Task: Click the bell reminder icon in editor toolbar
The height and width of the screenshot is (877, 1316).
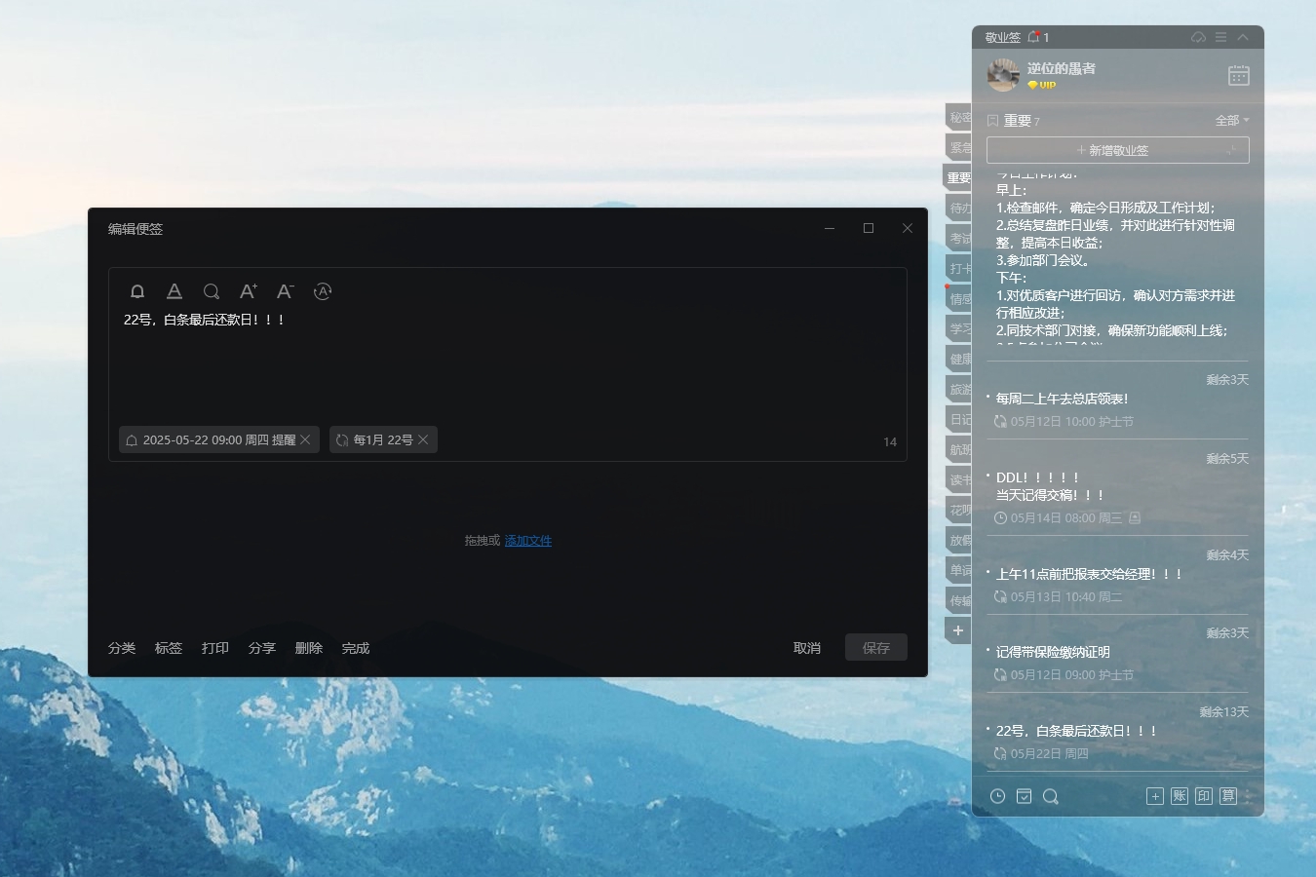Action: 137,291
